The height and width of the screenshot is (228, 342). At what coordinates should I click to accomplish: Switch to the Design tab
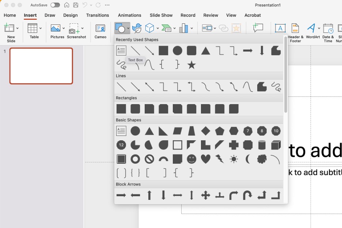coord(71,15)
